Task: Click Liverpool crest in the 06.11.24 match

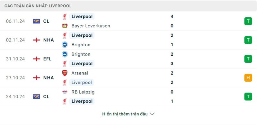Action: 65,17
